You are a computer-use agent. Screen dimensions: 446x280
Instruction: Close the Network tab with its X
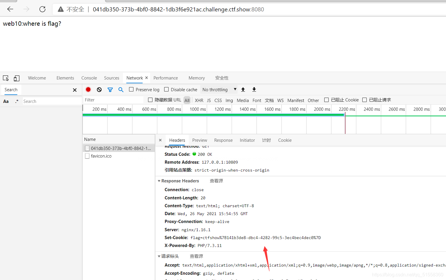[147, 78]
